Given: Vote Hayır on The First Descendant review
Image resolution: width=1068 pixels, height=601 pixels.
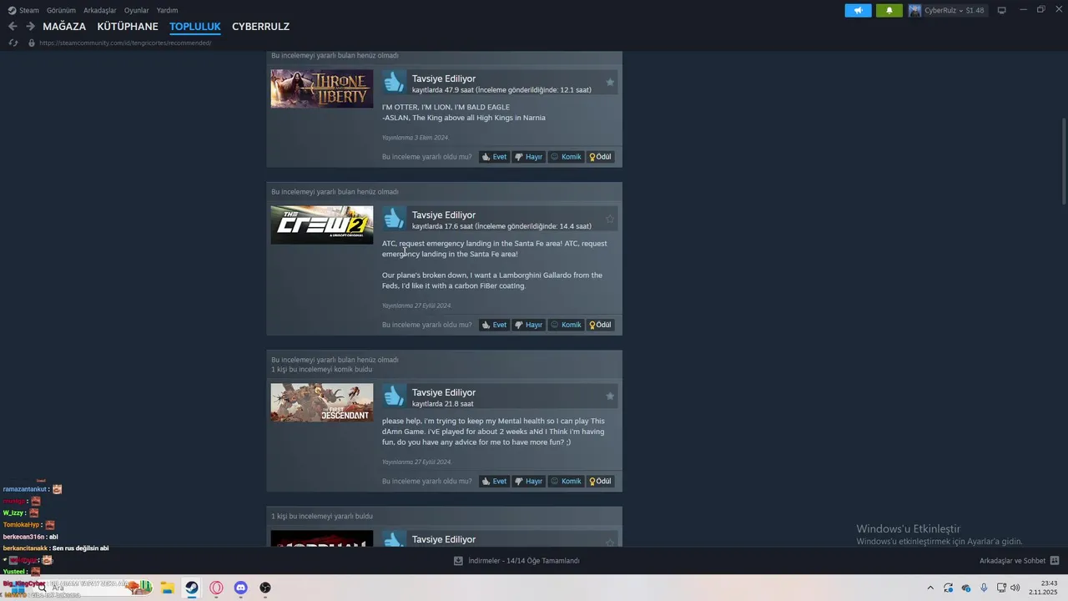Looking at the screenshot, I should (529, 481).
